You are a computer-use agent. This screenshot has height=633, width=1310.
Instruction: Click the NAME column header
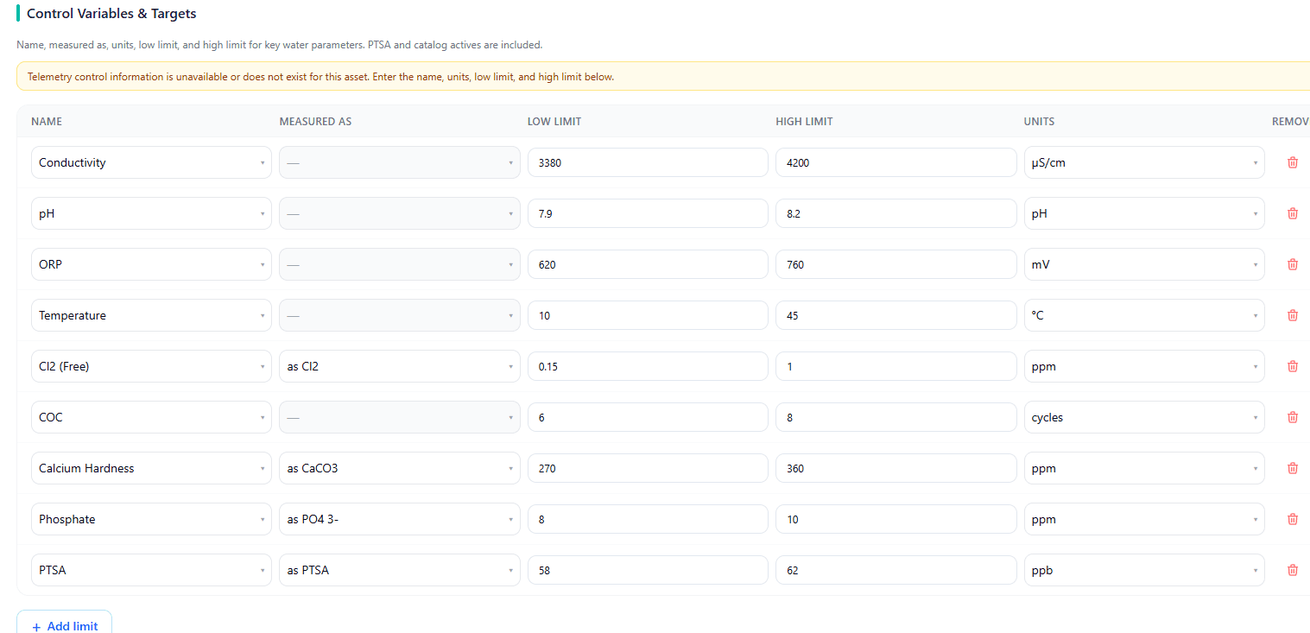click(x=47, y=122)
